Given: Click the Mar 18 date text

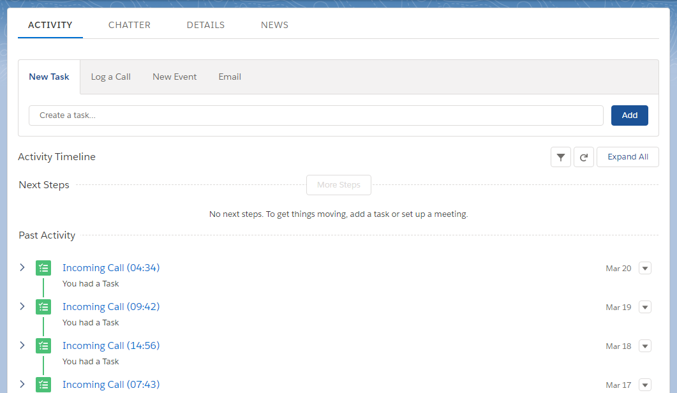Looking at the screenshot, I should tap(618, 346).
